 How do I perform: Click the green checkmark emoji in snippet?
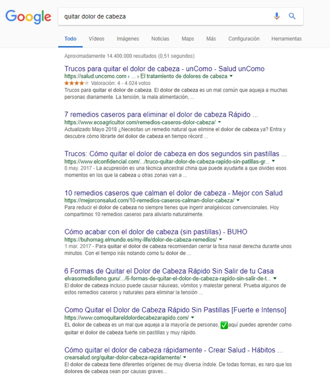click(224, 325)
